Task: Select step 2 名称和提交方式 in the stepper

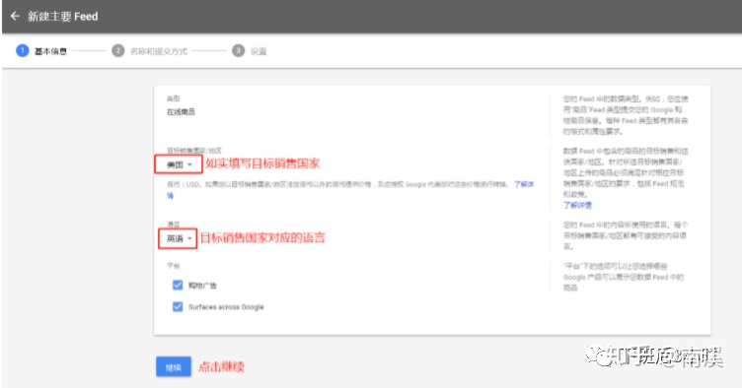Action: pos(150,51)
